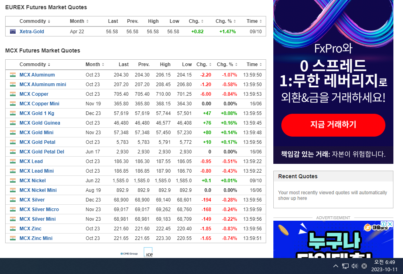403x274 pixels.
Task: Open the MCX Gold Guinea link
Action: [40, 123]
